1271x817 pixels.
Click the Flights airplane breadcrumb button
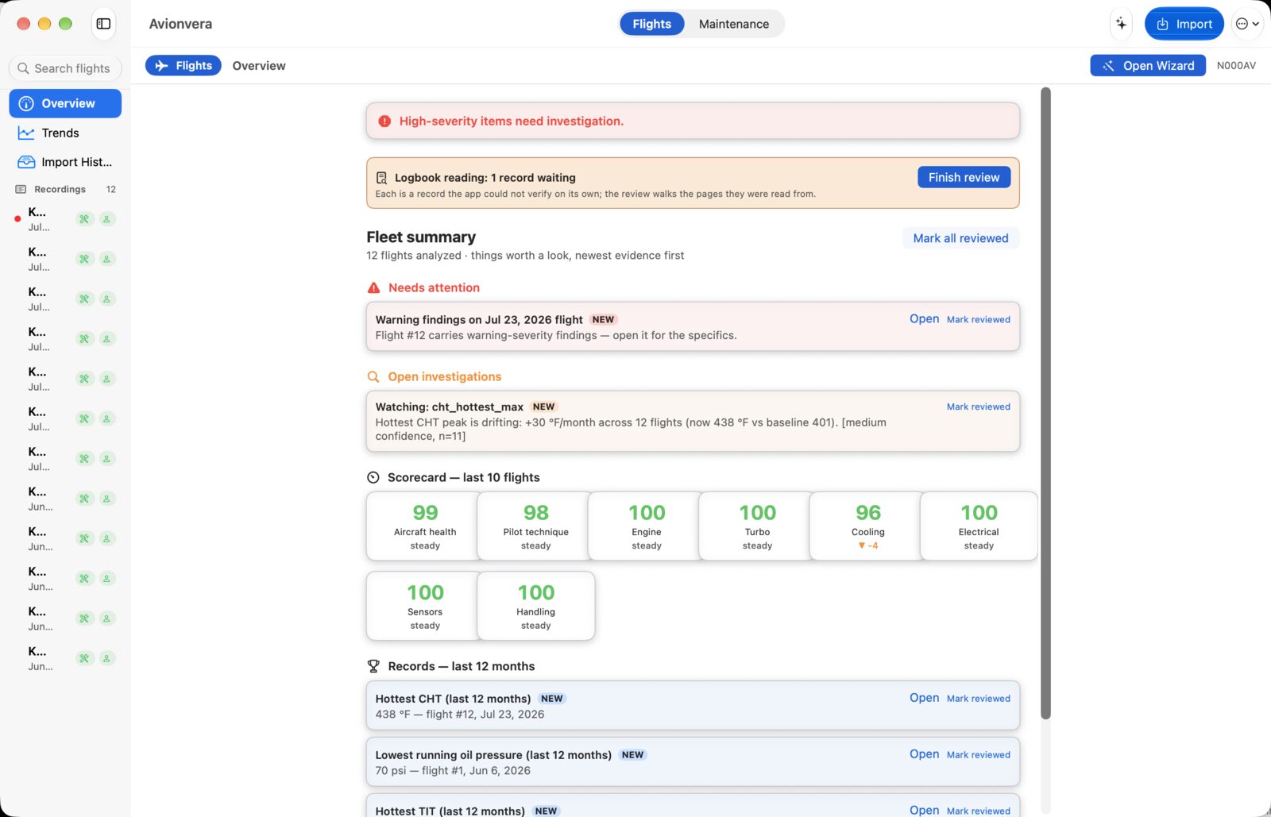pos(184,66)
